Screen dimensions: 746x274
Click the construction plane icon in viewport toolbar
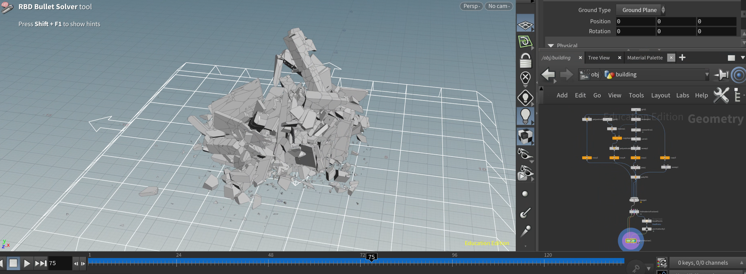pyautogui.click(x=525, y=41)
